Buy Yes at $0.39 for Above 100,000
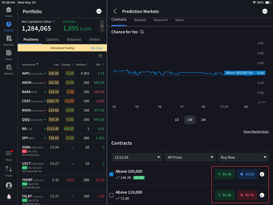This screenshot has width=273, height=205. [225, 174]
